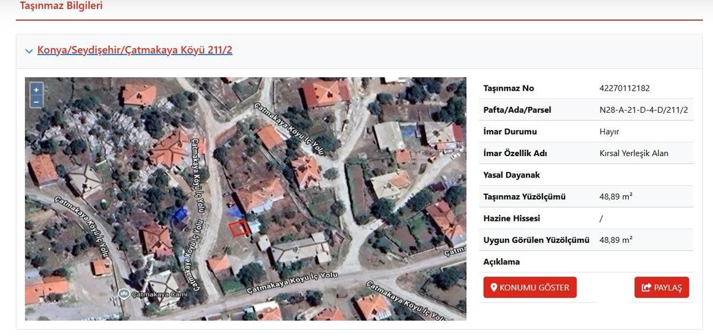Viewport: 713px width, 336px height.
Task: Click the share arrow icon in Paylaş
Action: coord(646,288)
